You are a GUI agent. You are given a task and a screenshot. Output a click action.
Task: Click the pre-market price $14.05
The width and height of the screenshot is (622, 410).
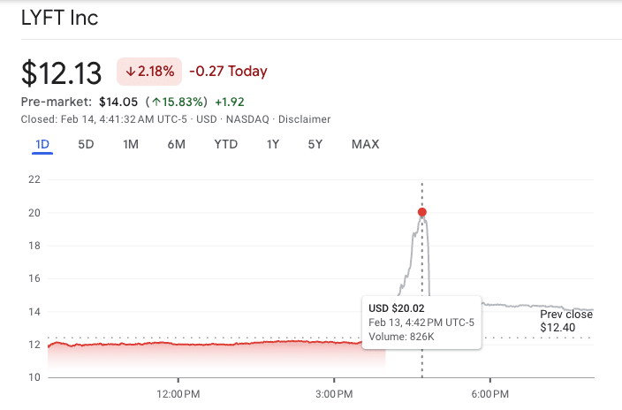click(x=118, y=102)
